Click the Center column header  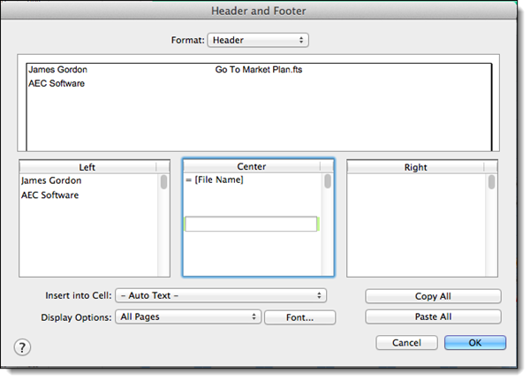252,166
